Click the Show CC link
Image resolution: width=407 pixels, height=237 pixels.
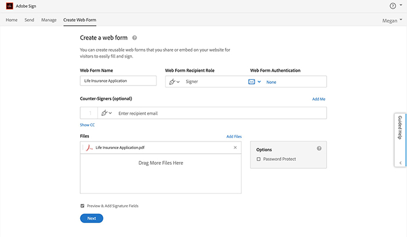pyautogui.click(x=87, y=125)
